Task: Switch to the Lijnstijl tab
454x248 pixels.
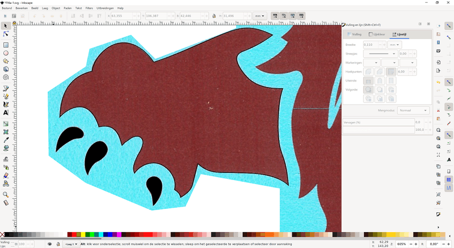Action: pyautogui.click(x=400, y=35)
